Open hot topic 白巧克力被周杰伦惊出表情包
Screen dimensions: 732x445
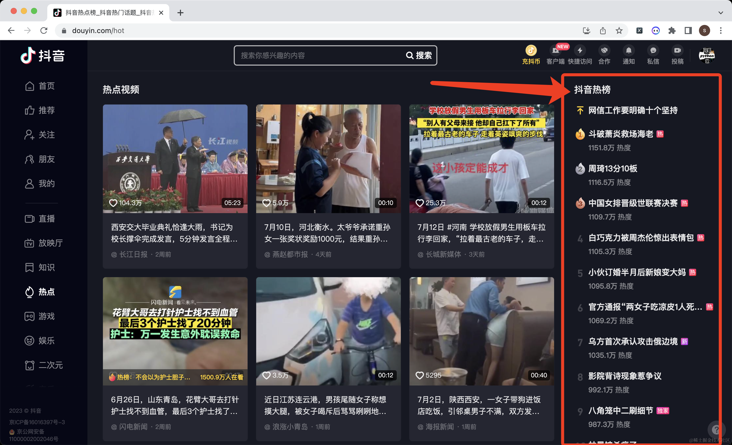coord(641,238)
